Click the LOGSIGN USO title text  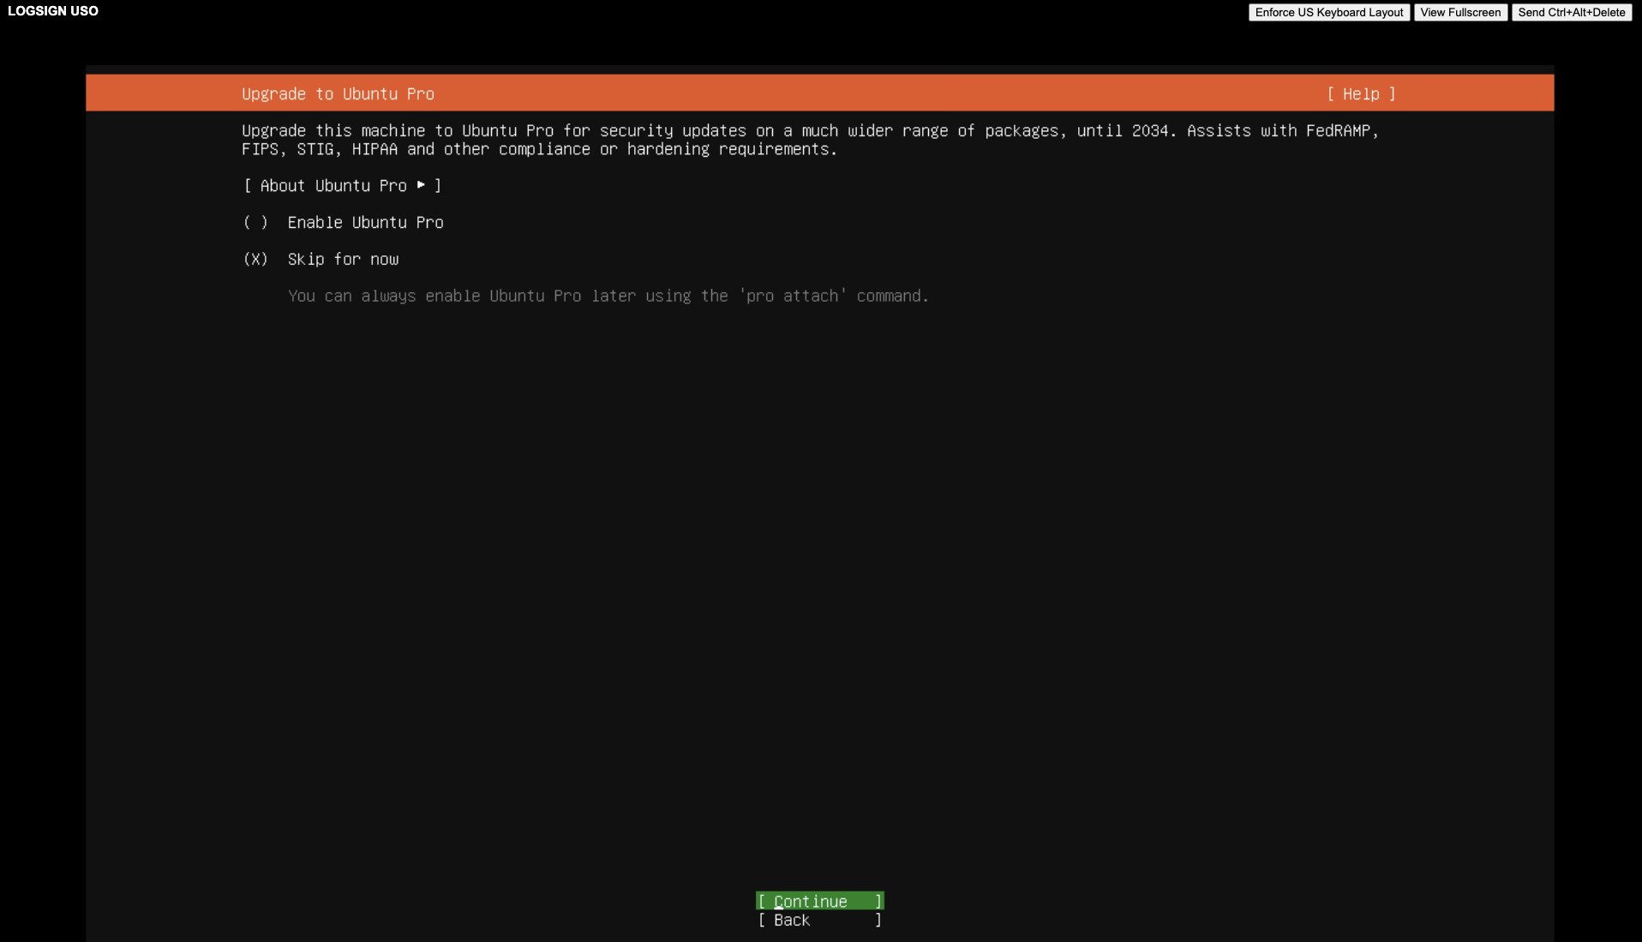[x=53, y=11]
